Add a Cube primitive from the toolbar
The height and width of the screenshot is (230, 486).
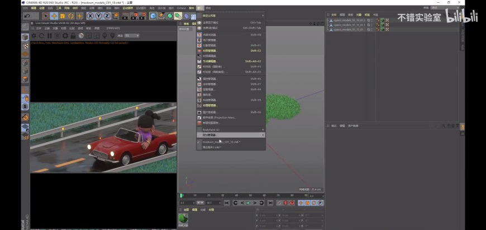coord(153,16)
